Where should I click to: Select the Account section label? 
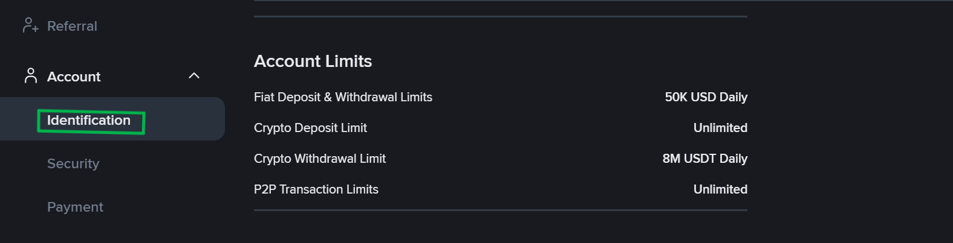[74, 77]
